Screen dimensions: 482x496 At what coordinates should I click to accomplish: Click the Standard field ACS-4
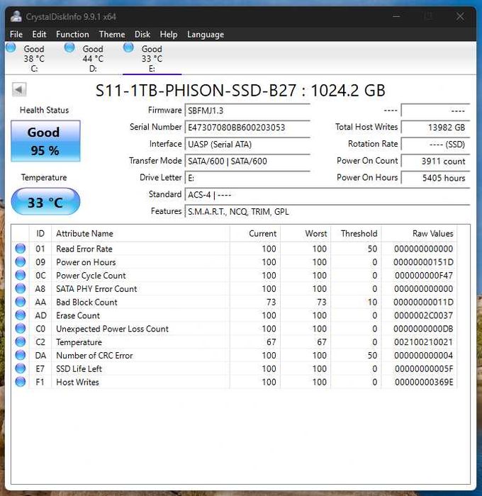pos(327,194)
